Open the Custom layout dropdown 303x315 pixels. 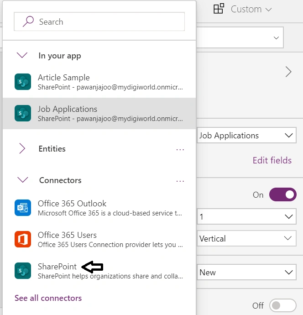tap(251, 9)
